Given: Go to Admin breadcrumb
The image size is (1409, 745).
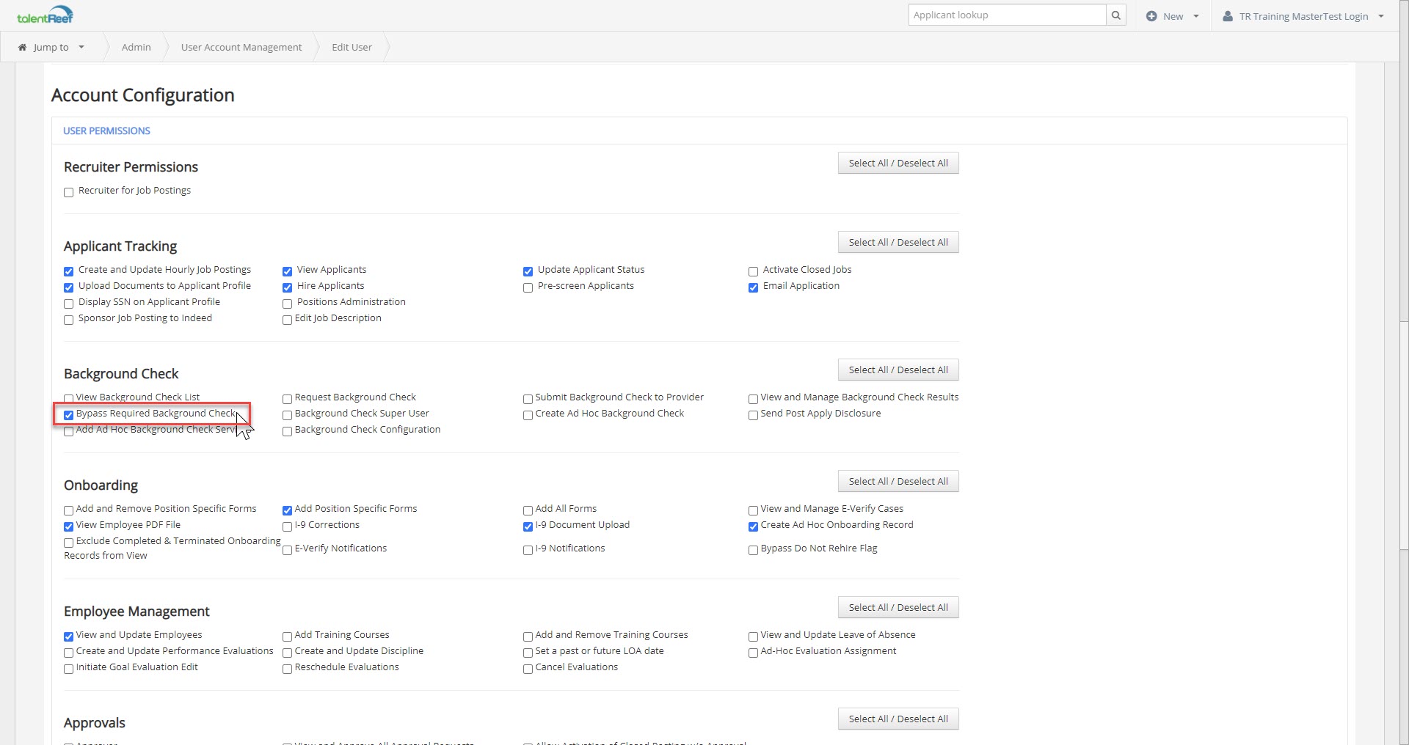Looking at the screenshot, I should (136, 48).
